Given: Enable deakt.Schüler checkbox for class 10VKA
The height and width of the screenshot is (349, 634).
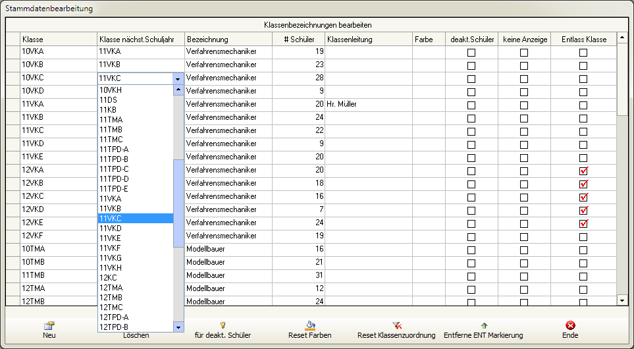Looking at the screenshot, I should tap(471, 52).
